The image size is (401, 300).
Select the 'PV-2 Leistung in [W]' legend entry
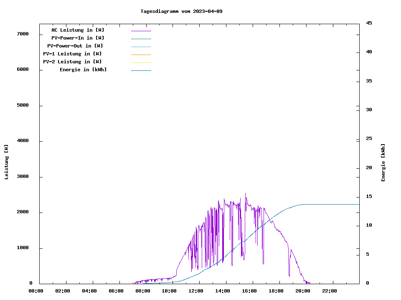(72, 62)
